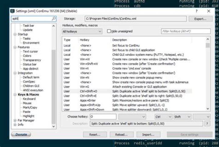Screen dimensions: 219x147
Task: Click the hotkey list scroll up arrow
Action: click(x=208, y=39)
